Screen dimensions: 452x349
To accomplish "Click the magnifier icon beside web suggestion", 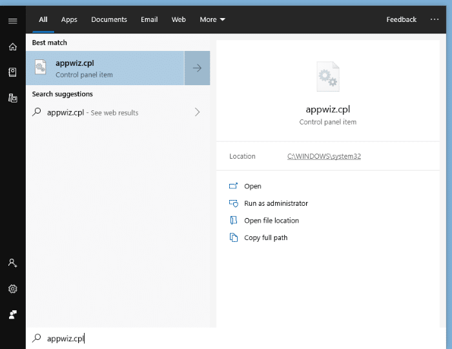I will 37,112.
